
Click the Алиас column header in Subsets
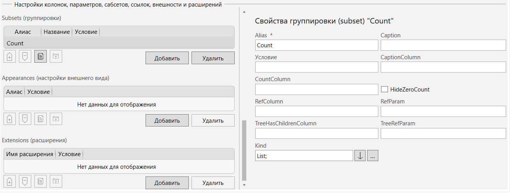tap(22, 32)
